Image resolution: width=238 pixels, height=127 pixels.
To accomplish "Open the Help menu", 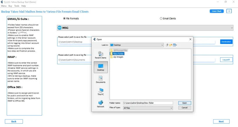I will coord(24,6).
